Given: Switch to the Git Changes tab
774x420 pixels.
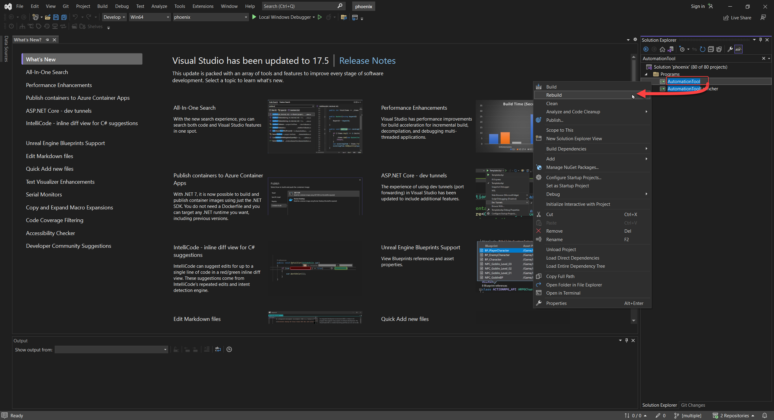Looking at the screenshot, I should (x=693, y=405).
